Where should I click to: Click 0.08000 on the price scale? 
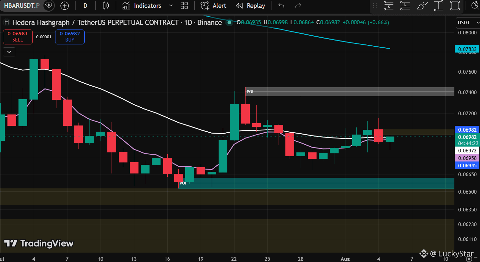click(x=467, y=33)
